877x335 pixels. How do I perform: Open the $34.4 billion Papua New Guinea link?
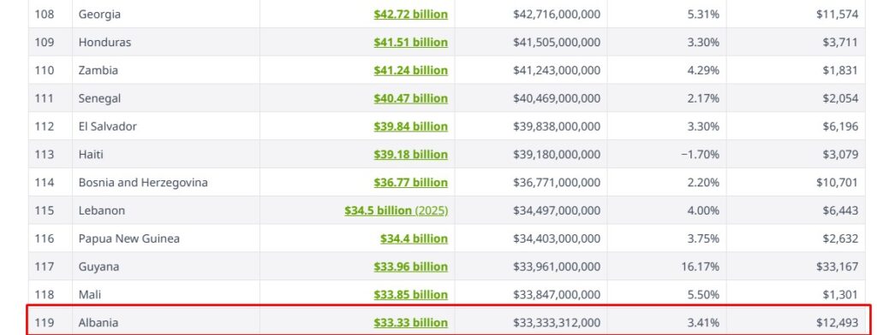click(x=414, y=239)
